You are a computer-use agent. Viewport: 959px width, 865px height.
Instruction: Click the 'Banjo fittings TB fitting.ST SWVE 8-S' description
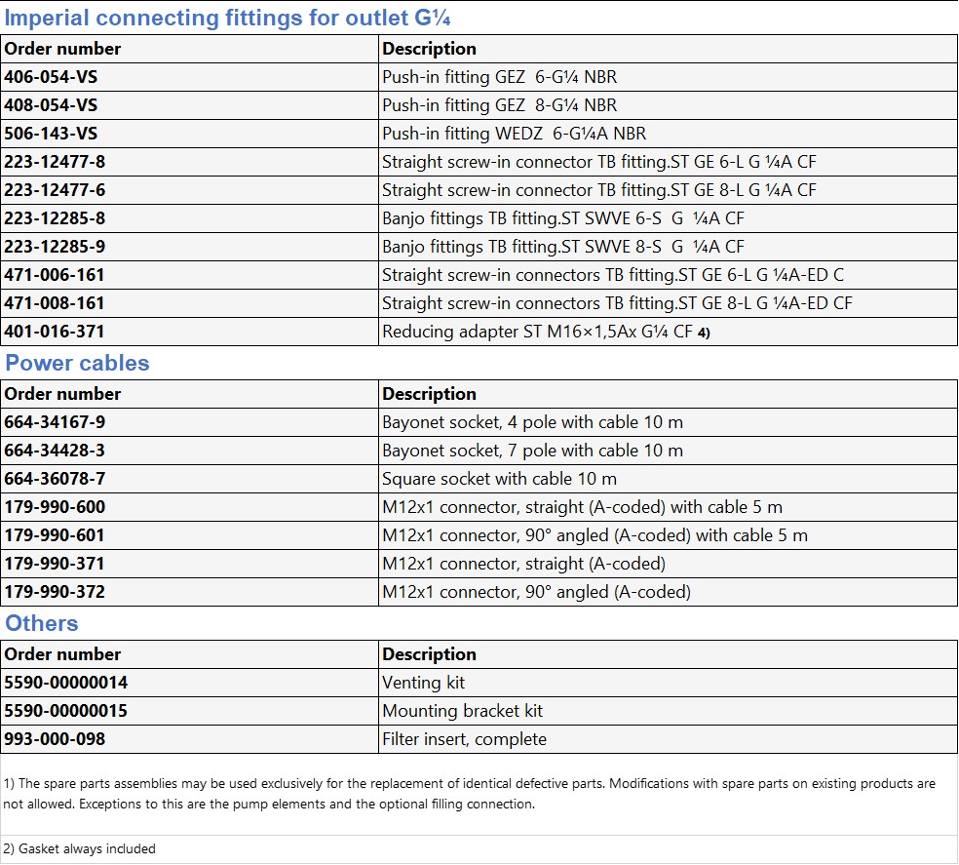[x=562, y=247]
